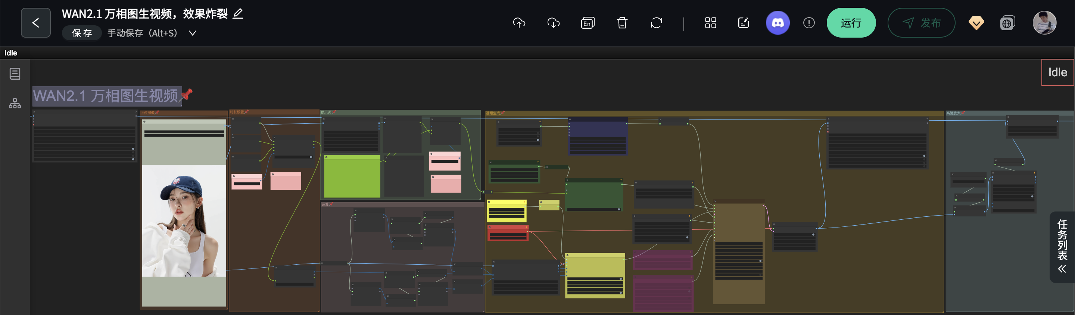This screenshot has height=315, width=1075.
Task: Click the uploaded portrait image of the woman
Action: (184, 220)
